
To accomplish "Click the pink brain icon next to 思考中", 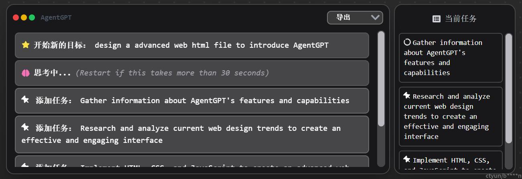I will coord(26,73).
